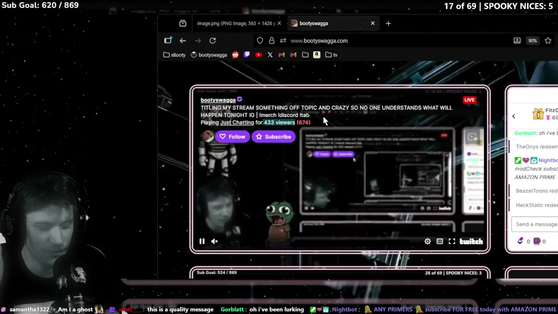558x314 pixels.
Task: Reset the 90% zoom level badge
Action: coord(533,41)
